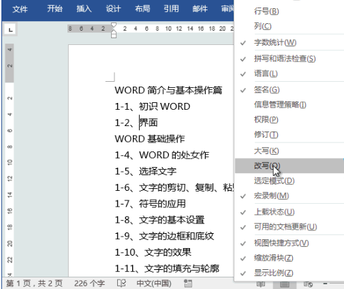Click the 226 个字 word count
This screenshot has height=289, width=344.
coord(89,284)
